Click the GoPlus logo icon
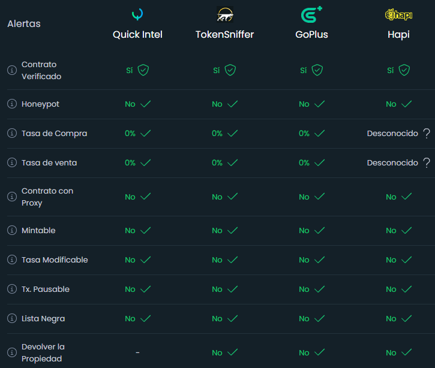 [311, 14]
